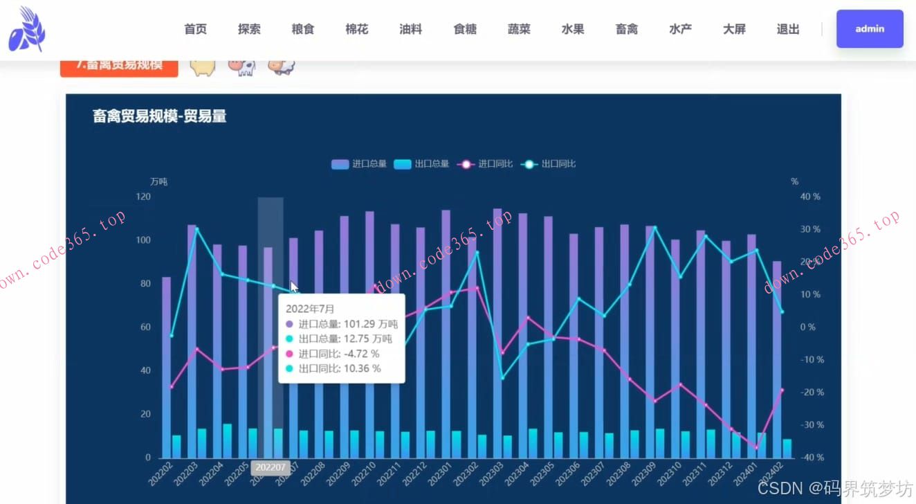Click the 202204 x-axis label
916x504 pixels.
coord(212,474)
